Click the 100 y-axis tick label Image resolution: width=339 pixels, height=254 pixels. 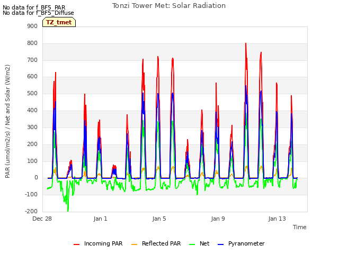click(x=32, y=161)
